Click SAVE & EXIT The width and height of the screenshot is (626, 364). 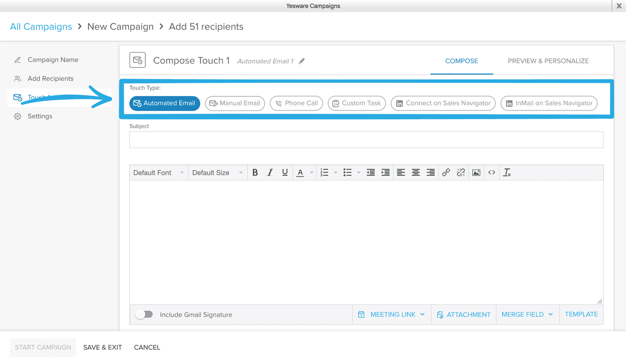pos(102,347)
